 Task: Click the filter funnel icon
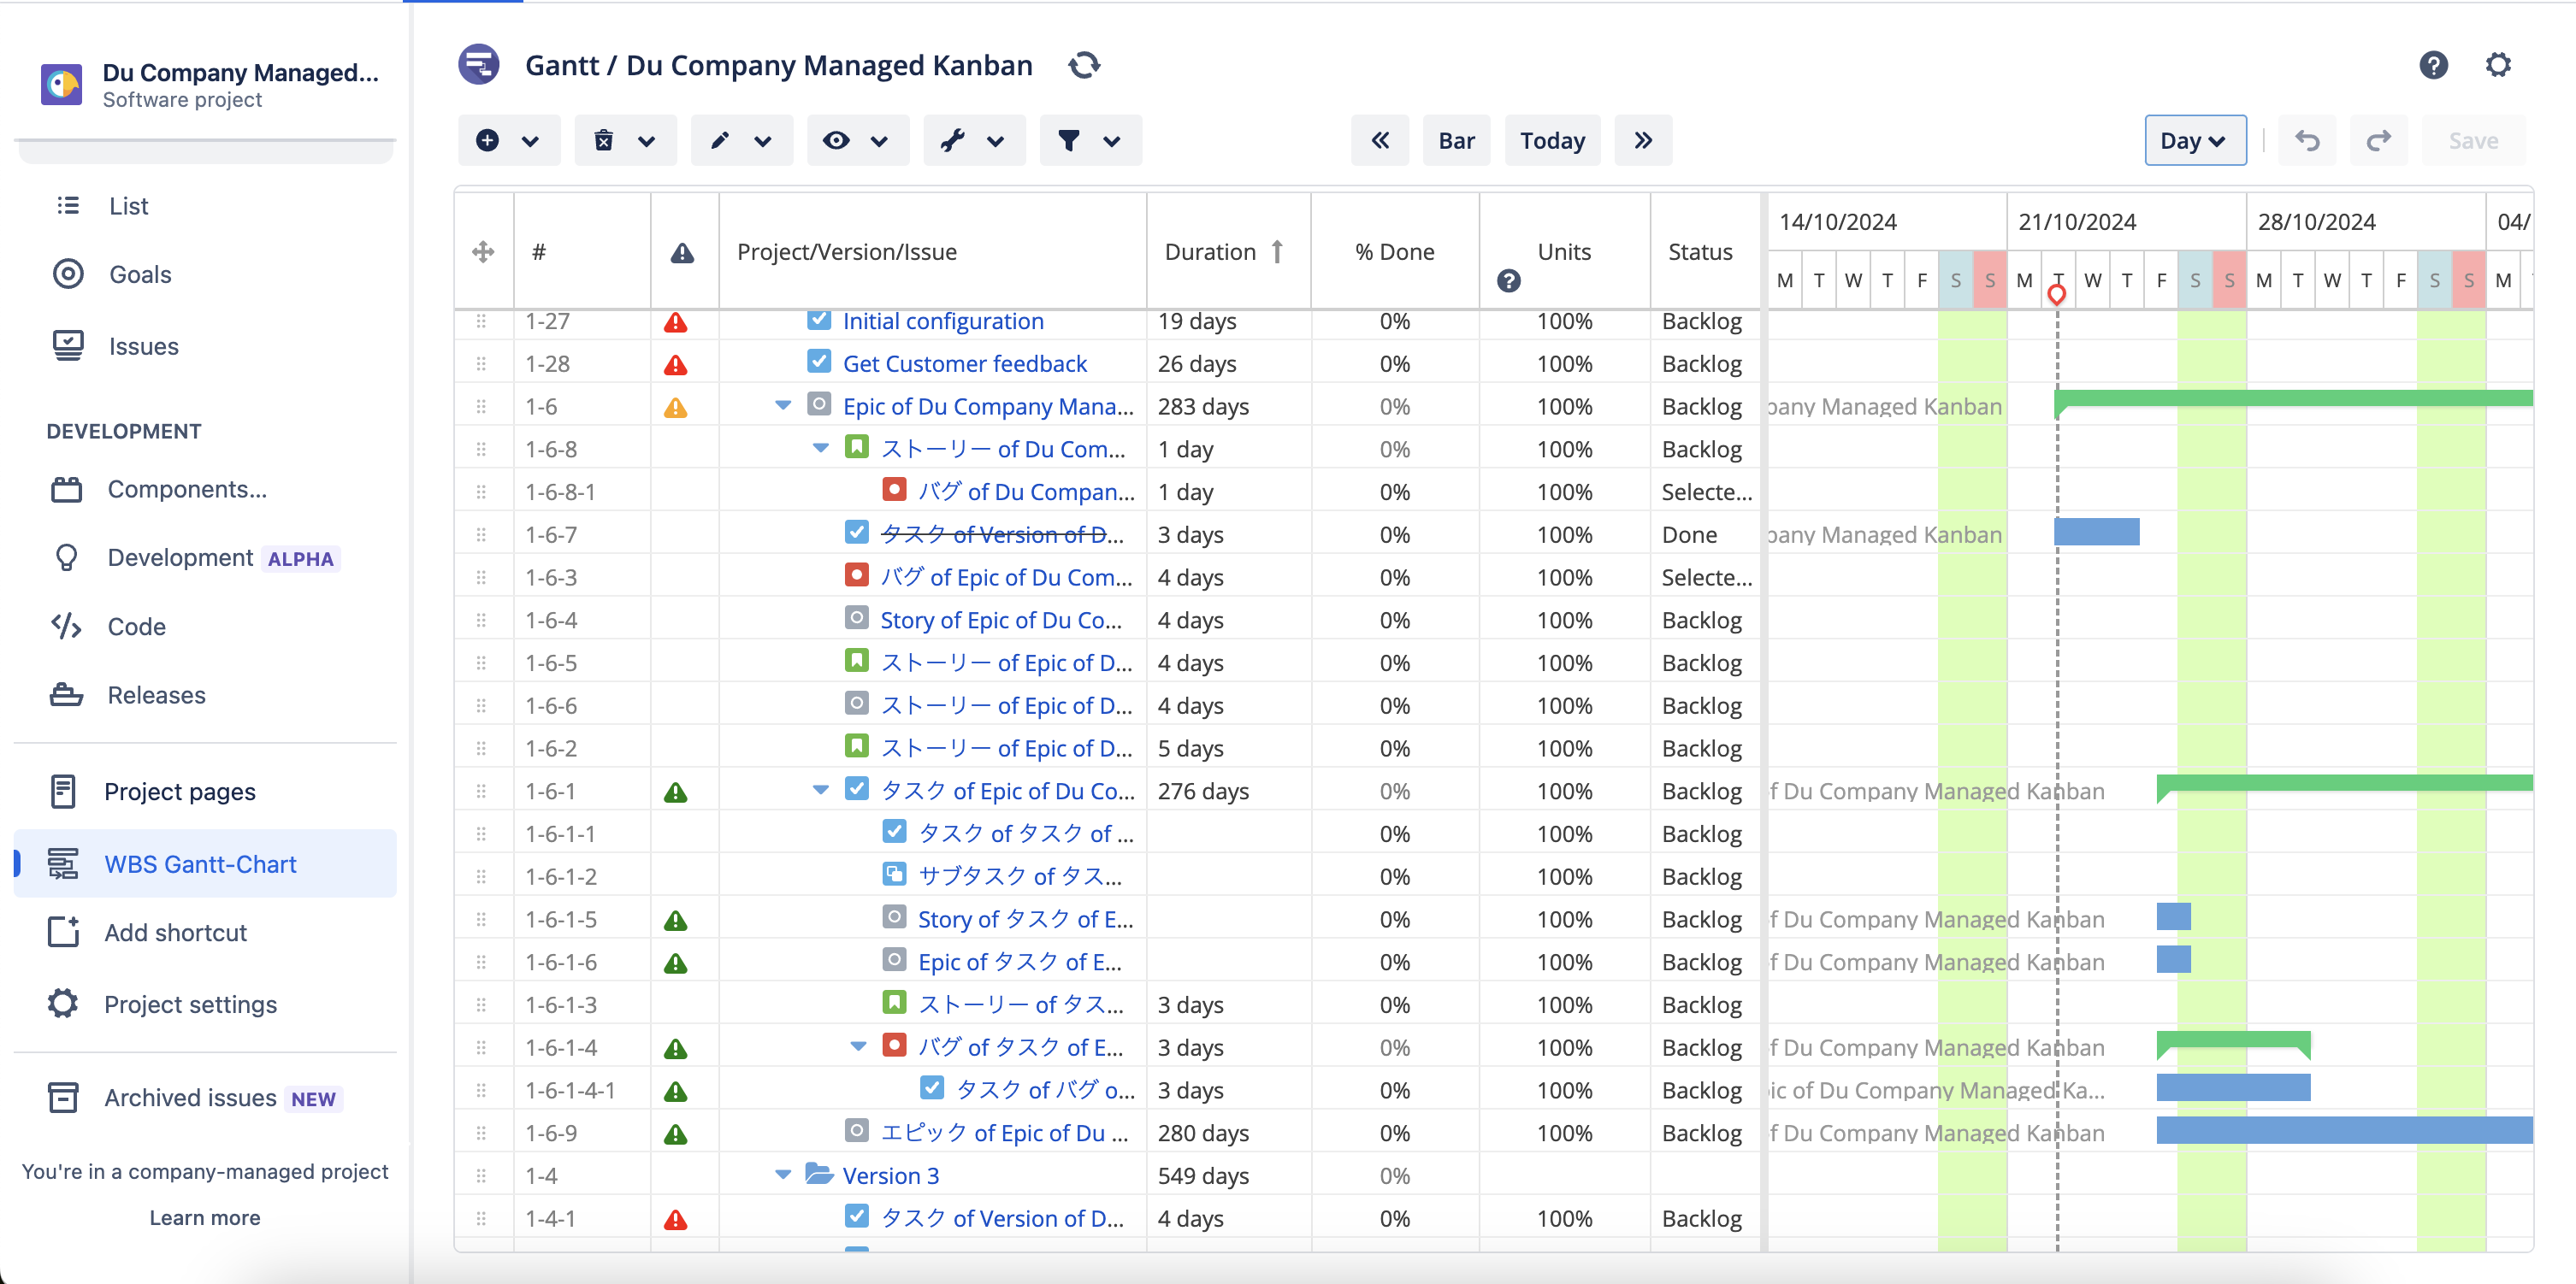pos(1071,140)
